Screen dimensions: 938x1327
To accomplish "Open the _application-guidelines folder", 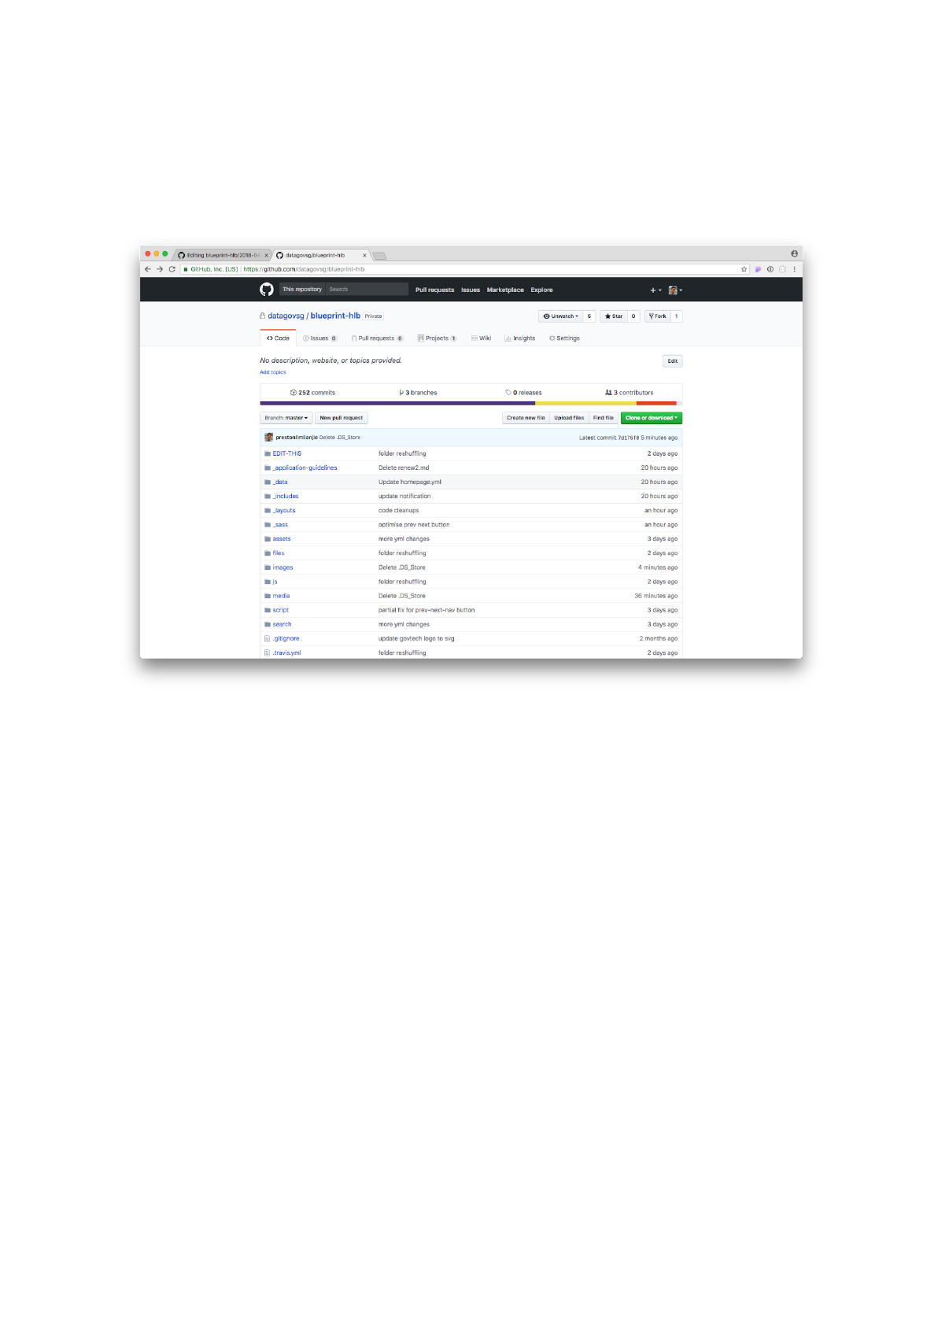I will [305, 468].
